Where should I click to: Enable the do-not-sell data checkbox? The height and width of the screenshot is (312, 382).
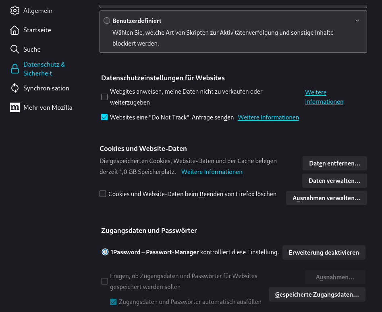pos(104,97)
